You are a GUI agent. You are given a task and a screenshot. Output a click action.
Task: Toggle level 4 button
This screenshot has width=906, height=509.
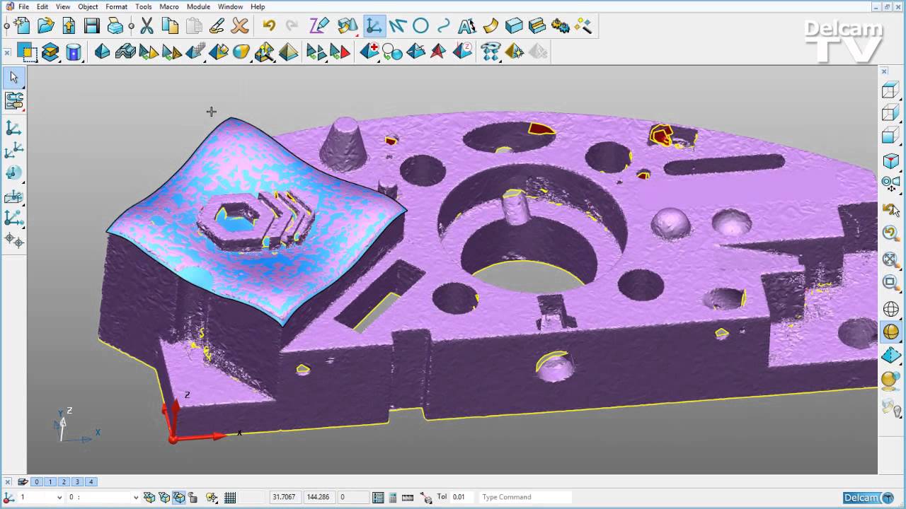pyautogui.click(x=91, y=481)
